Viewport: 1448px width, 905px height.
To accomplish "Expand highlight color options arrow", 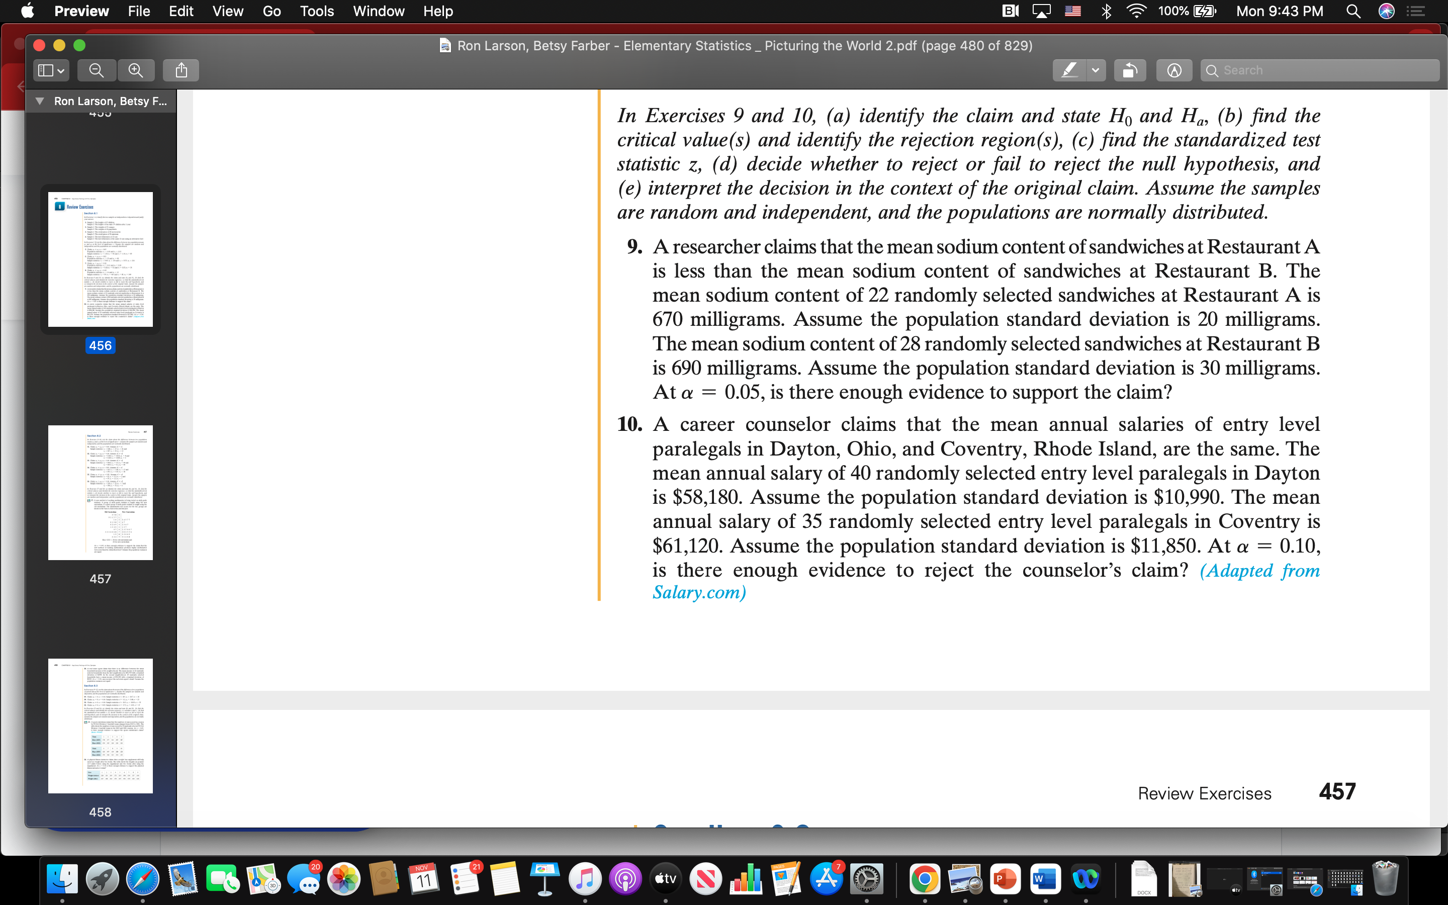I will pyautogui.click(x=1096, y=70).
